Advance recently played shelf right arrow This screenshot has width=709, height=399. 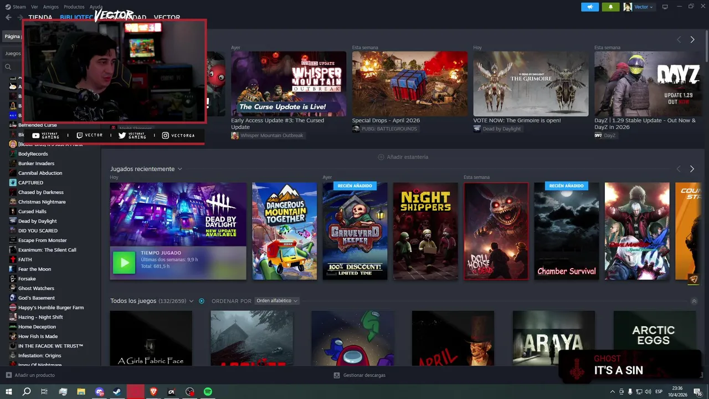(x=692, y=168)
